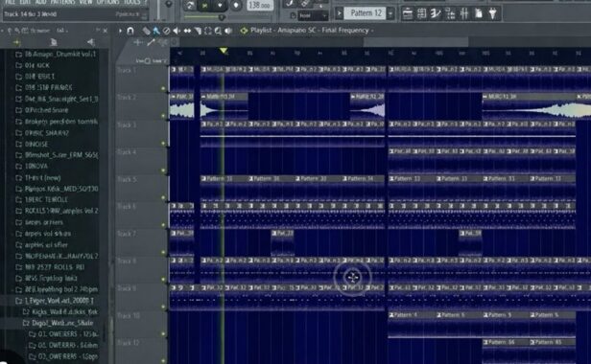Screen dimensions: 591x364
Task: Mute Track 8 with its green light
Action: coord(163,280)
